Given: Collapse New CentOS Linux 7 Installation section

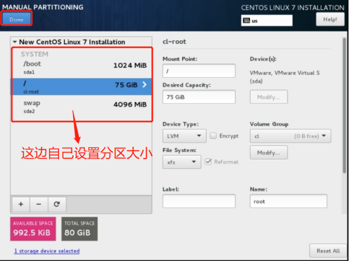Looking at the screenshot, I should click(15, 42).
